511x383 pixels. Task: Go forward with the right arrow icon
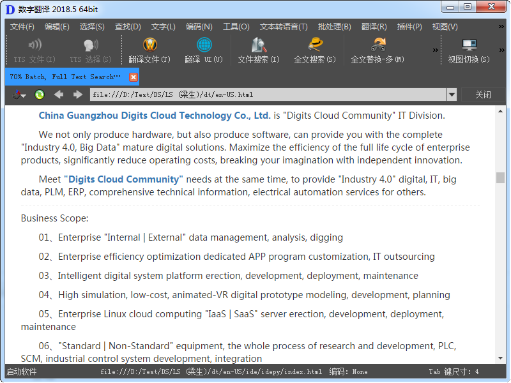pos(78,94)
